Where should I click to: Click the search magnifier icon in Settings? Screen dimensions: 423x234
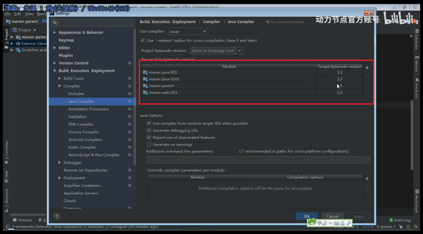(55, 22)
